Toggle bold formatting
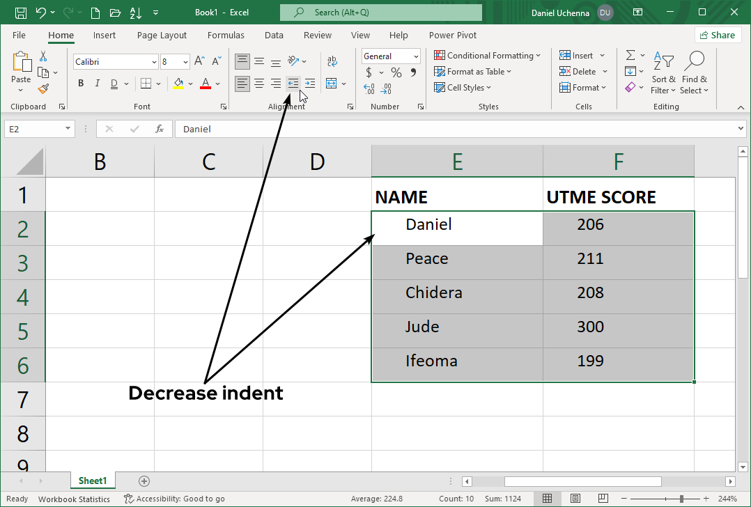The image size is (751, 507). tap(80, 83)
